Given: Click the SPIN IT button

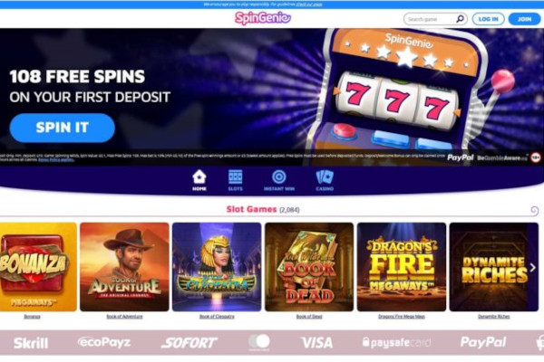Looking at the screenshot, I should [x=62, y=128].
